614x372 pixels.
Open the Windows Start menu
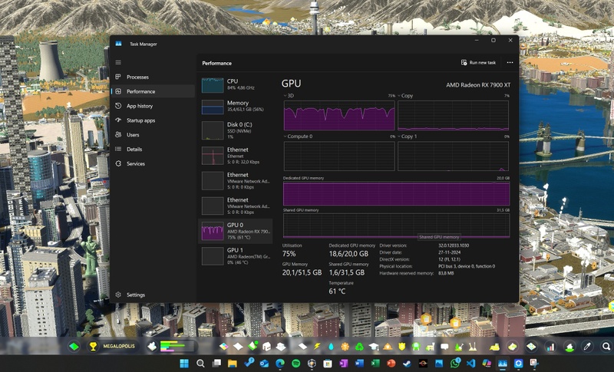point(184,364)
